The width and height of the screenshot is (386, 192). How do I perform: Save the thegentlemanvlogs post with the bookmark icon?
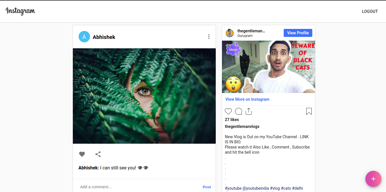[x=309, y=111]
